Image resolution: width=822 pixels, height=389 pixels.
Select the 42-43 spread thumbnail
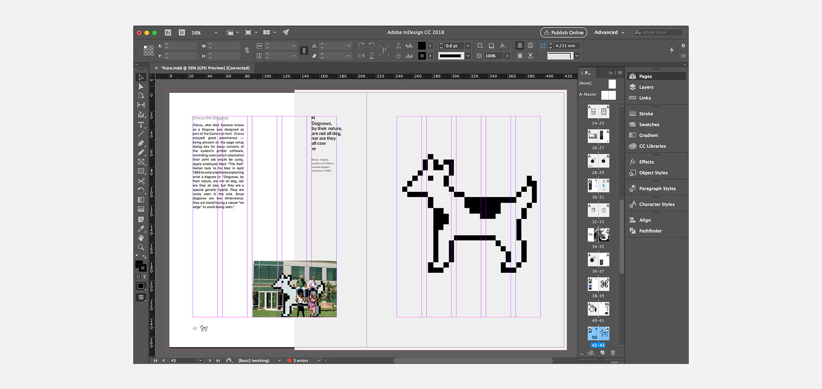[x=598, y=333]
